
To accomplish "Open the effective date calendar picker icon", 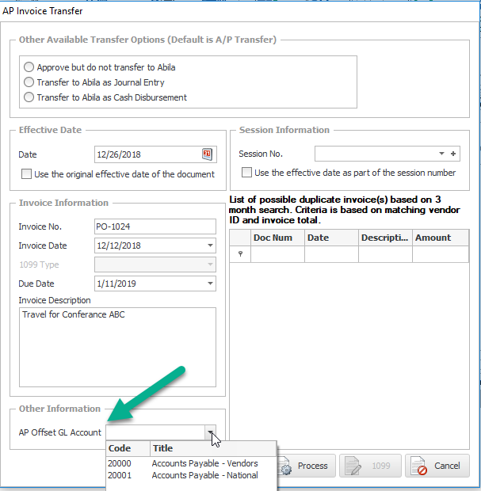I will pyautogui.click(x=208, y=154).
